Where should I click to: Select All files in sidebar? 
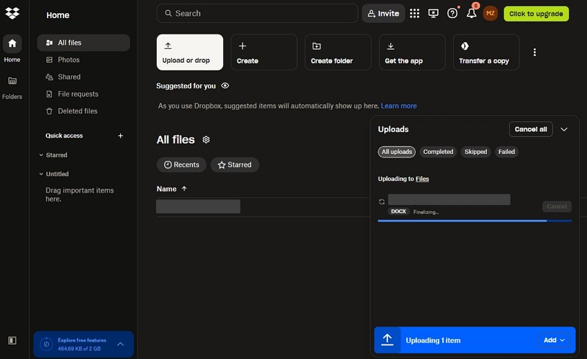[x=84, y=43]
